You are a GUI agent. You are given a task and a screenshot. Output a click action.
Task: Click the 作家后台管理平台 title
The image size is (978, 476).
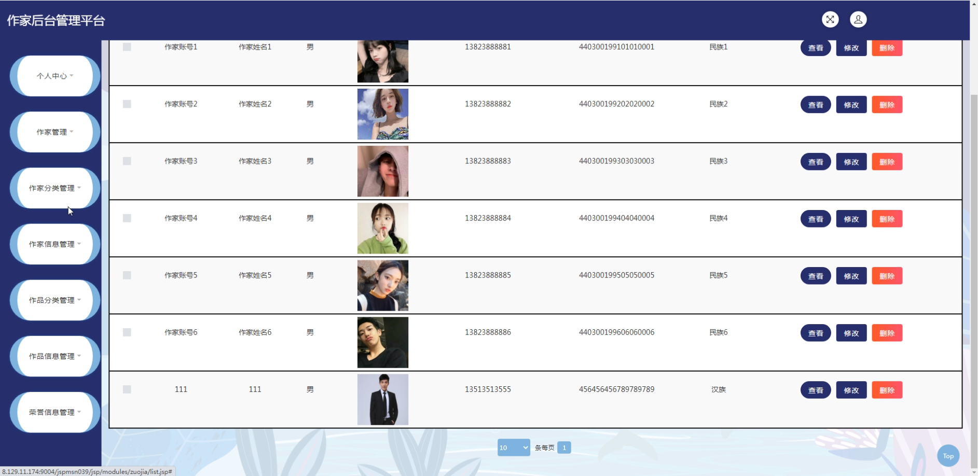point(56,21)
